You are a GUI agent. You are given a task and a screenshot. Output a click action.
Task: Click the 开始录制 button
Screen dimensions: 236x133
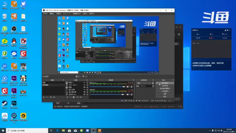pos(165,86)
